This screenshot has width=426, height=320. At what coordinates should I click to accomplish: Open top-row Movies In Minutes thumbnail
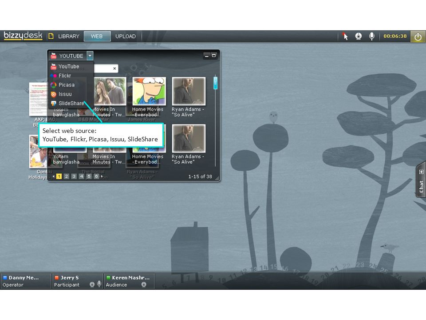click(x=110, y=91)
